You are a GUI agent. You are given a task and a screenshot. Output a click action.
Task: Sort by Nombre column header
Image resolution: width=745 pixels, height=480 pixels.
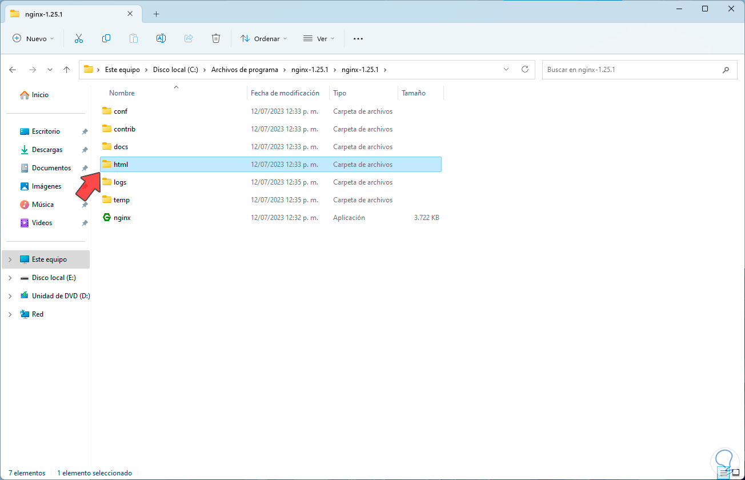[x=121, y=93]
